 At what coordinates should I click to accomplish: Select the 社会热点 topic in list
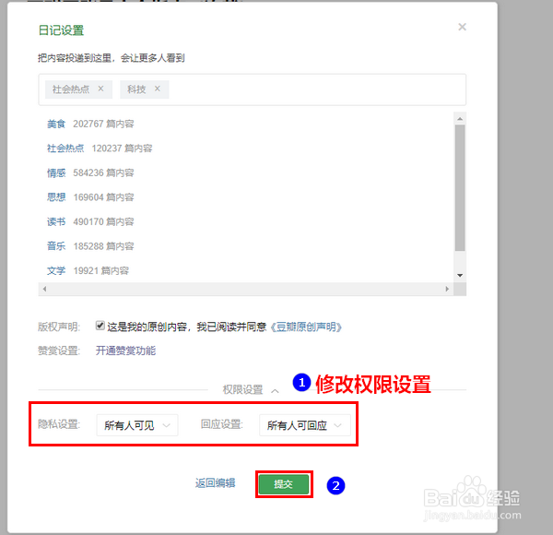pos(65,149)
